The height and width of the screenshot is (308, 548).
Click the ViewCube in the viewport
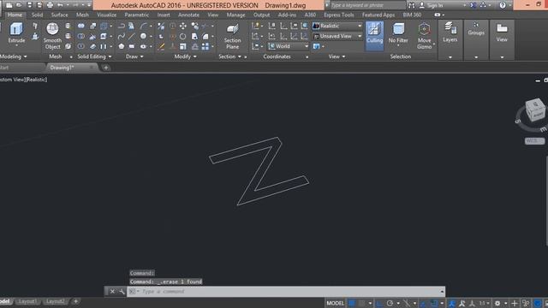535,110
